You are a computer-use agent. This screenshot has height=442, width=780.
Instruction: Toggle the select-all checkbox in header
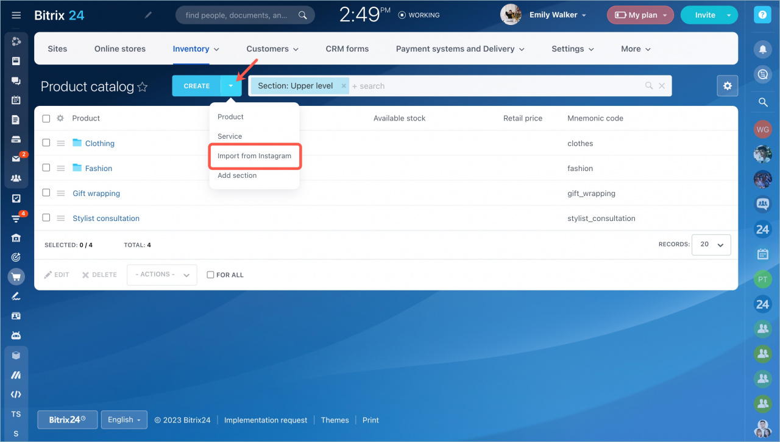[46, 118]
